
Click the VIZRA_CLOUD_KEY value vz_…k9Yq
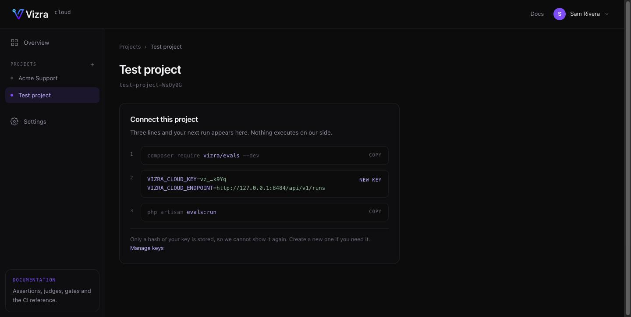(x=213, y=179)
